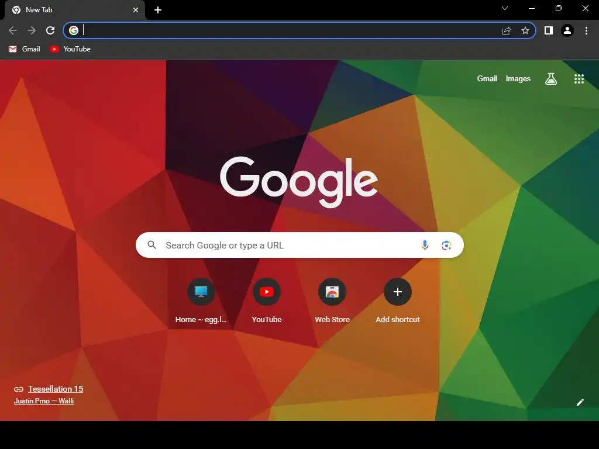Click the Search Google or type a URL box

click(299, 245)
